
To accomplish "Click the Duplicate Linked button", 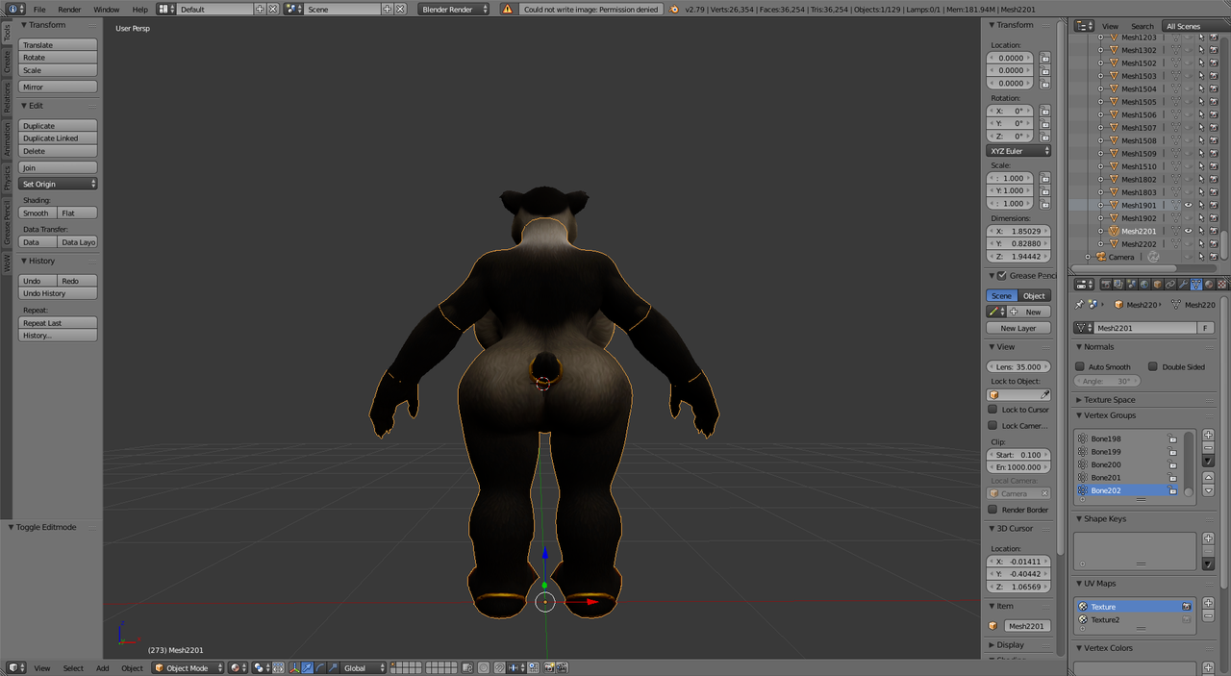I will 59,138.
